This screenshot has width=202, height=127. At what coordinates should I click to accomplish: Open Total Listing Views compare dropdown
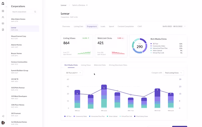tap(173, 73)
